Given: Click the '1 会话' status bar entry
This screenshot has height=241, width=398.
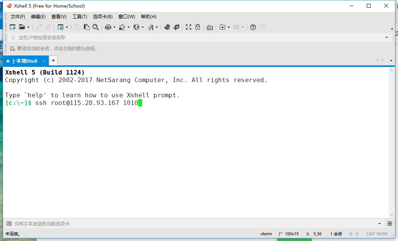Looking at the screenshot, I should (336, 234).
